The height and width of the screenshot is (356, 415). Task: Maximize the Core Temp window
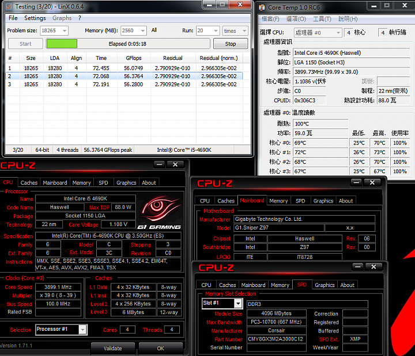pyautogui.click(x=387, y=5)
